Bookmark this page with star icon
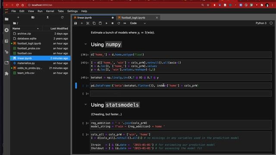This screenshot has height=155, width=276. coord(208,5)
